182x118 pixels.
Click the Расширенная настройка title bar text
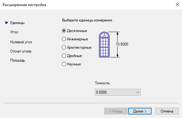coord(24,5)
